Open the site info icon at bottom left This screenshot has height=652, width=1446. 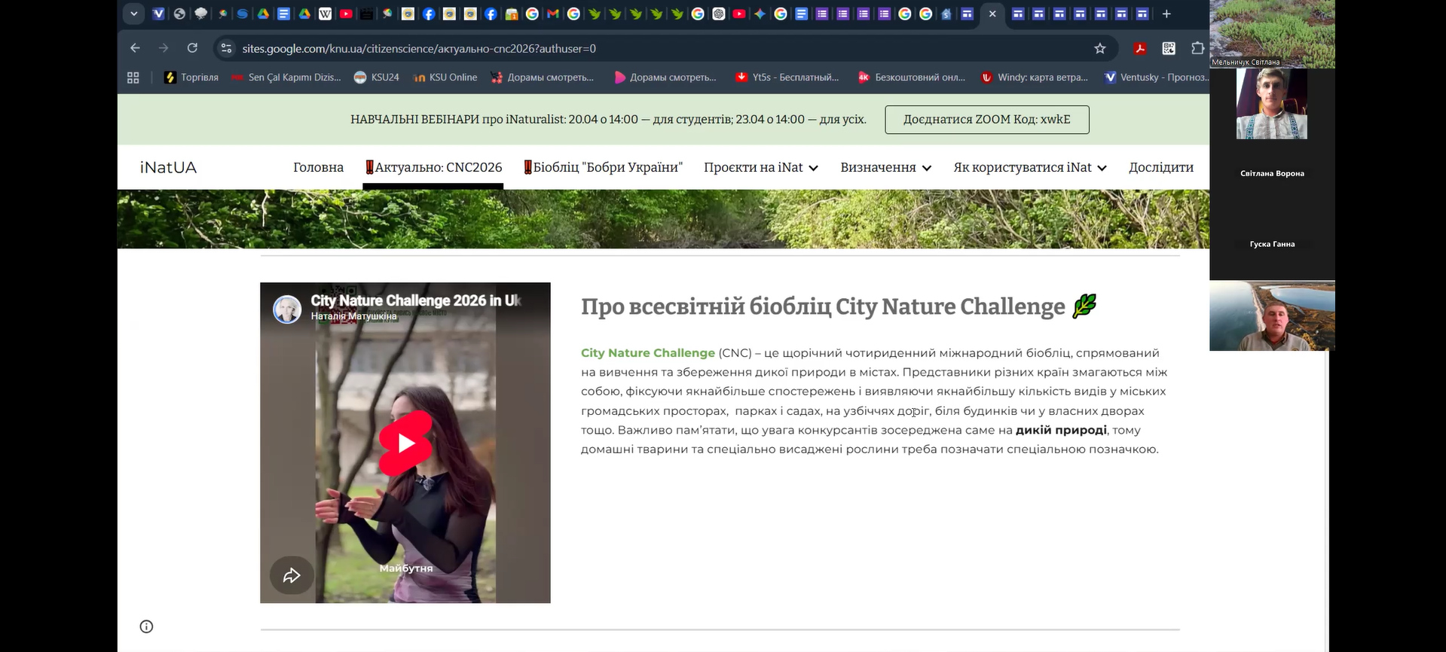tap(147, 626)
